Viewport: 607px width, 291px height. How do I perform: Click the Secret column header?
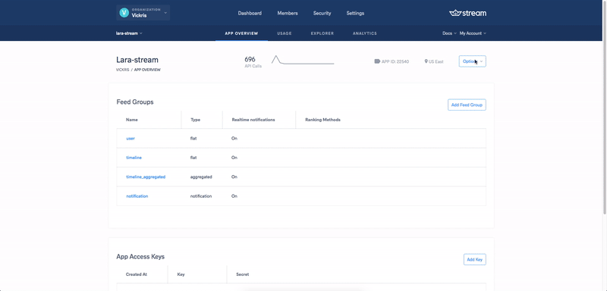[242, 274]
